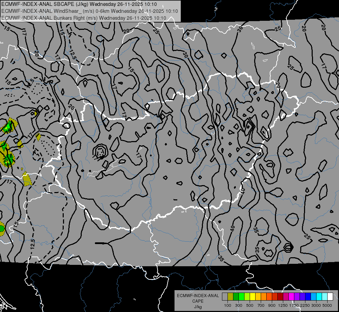Screen dimensions: 339x312
Task: Select the dark green legend swatch
Action: [236, 297]
